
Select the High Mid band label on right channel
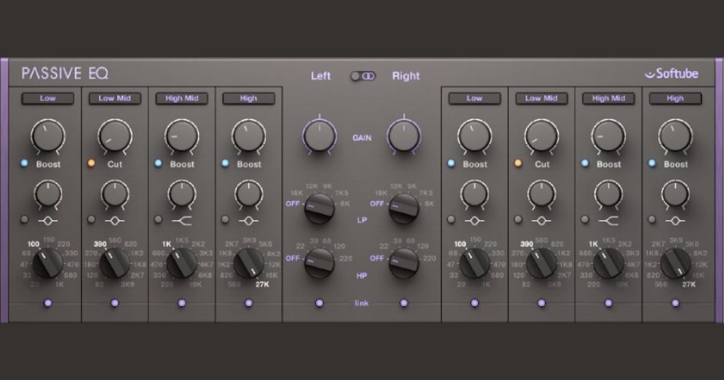click(608, 98)
